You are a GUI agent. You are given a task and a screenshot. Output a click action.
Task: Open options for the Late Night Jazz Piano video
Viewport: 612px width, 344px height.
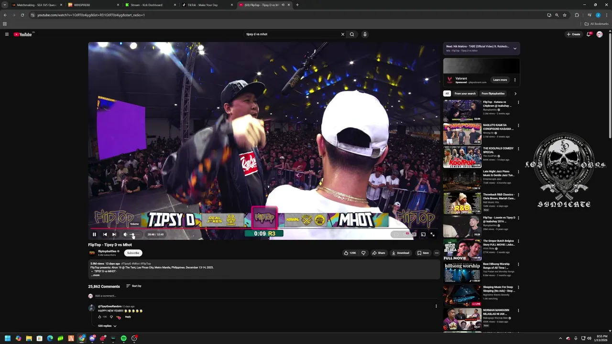click(518, 172)
